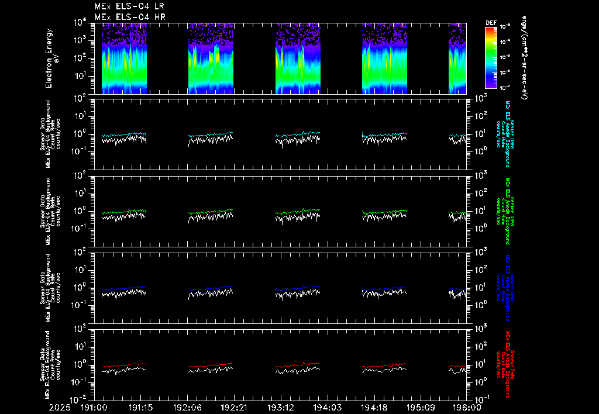Click the 10^3 tick on Electron Energy axis

[81, 41]
